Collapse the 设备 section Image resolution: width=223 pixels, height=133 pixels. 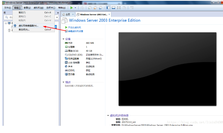[x=64, y=39]
